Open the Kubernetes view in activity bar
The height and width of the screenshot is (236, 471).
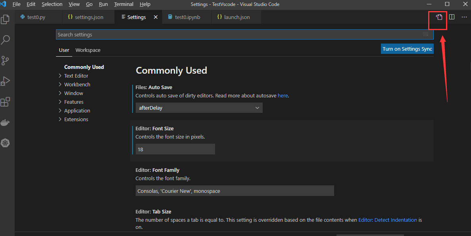[5, 143]
